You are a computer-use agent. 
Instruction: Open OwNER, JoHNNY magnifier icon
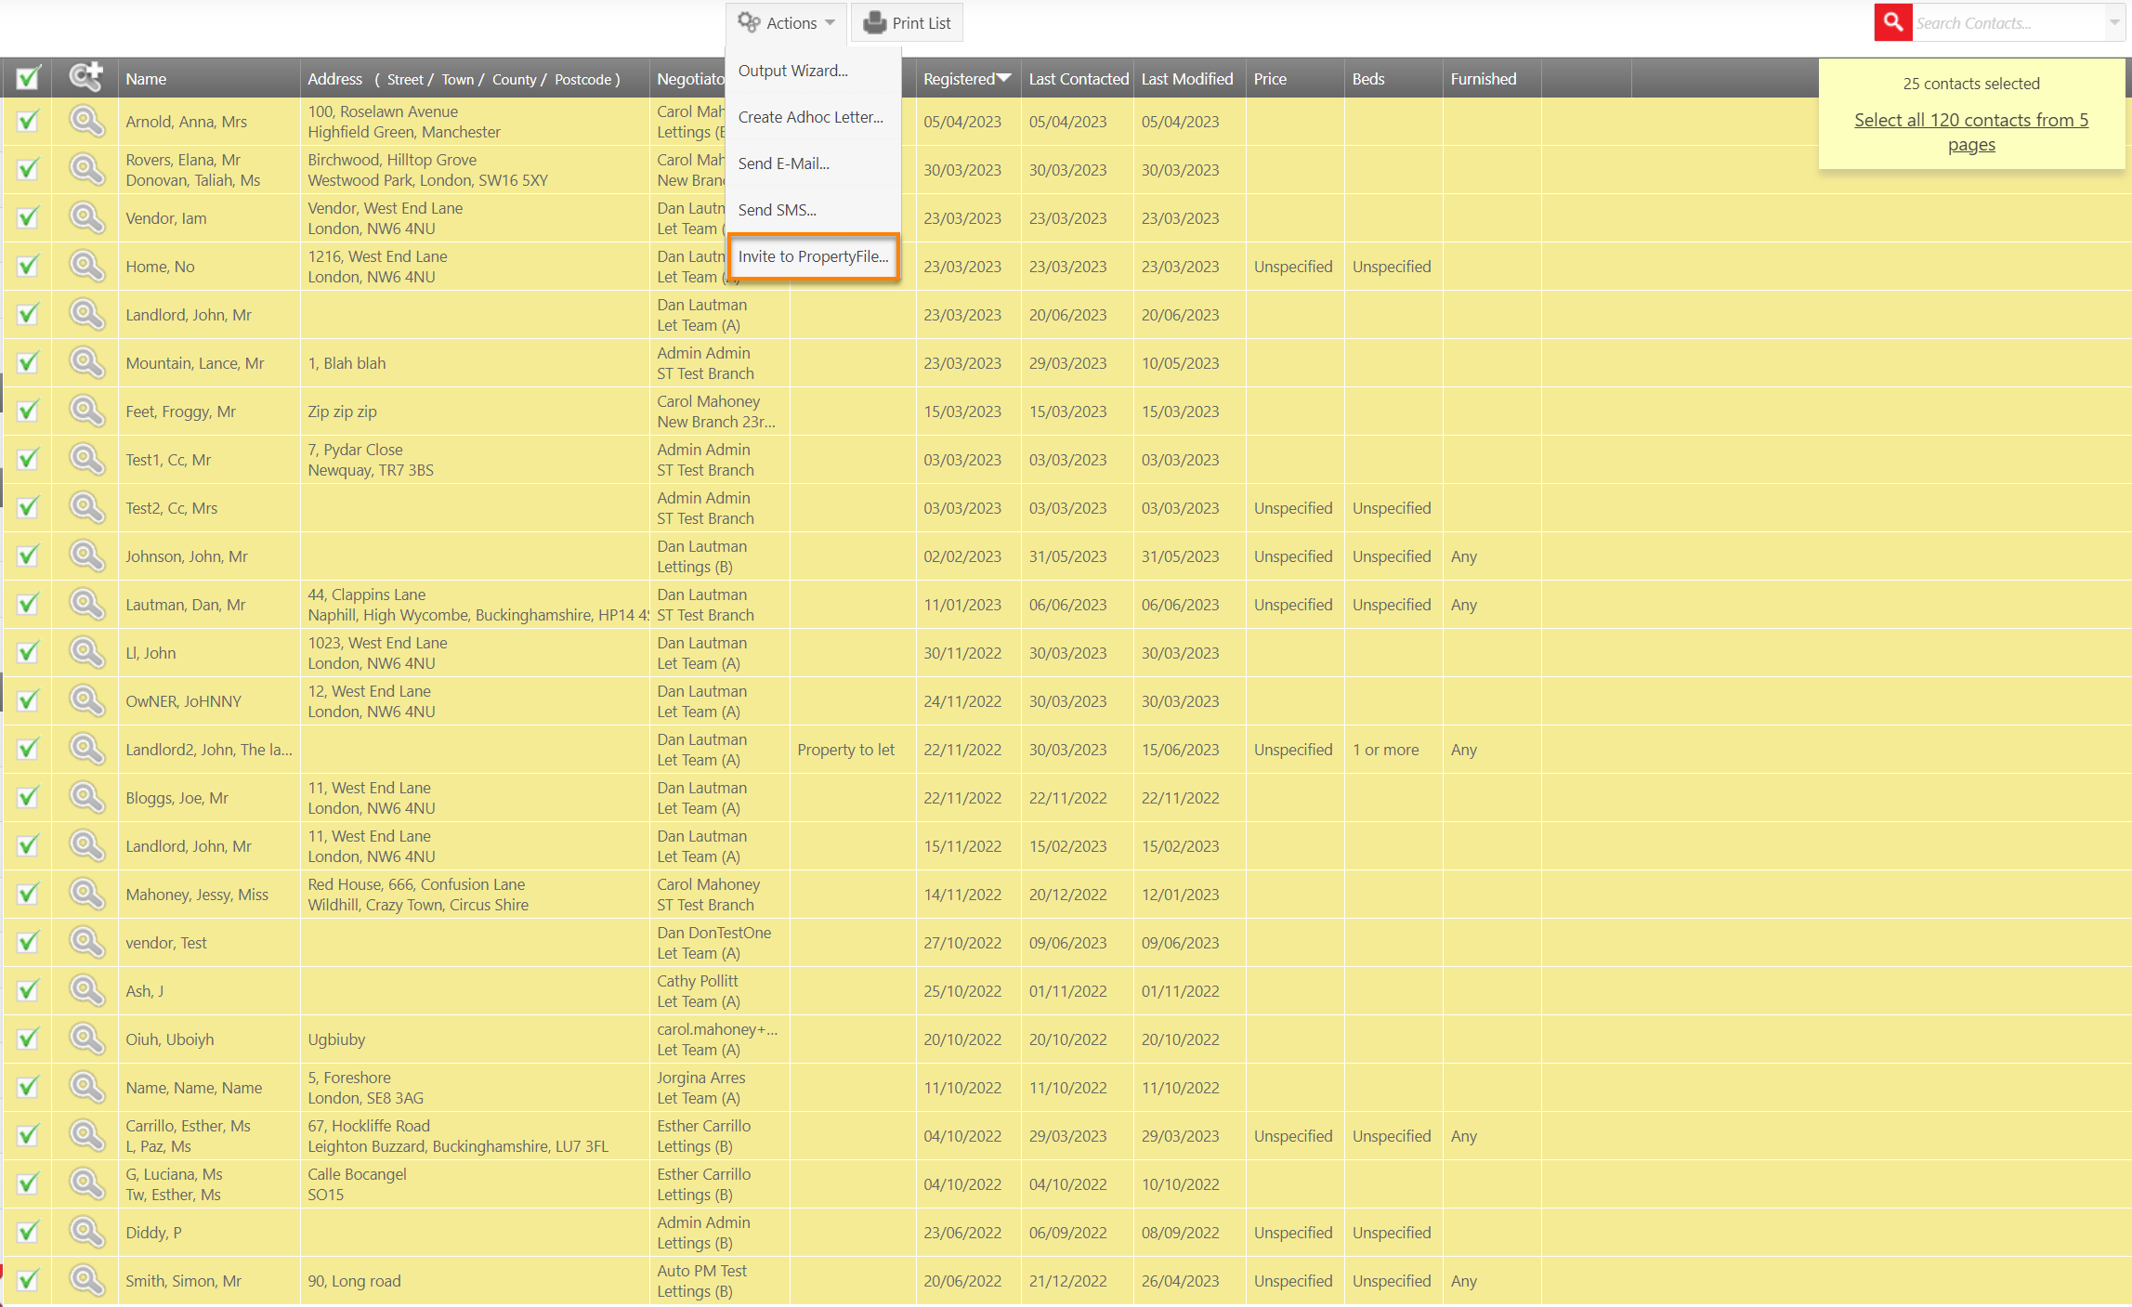coord(86,701)
